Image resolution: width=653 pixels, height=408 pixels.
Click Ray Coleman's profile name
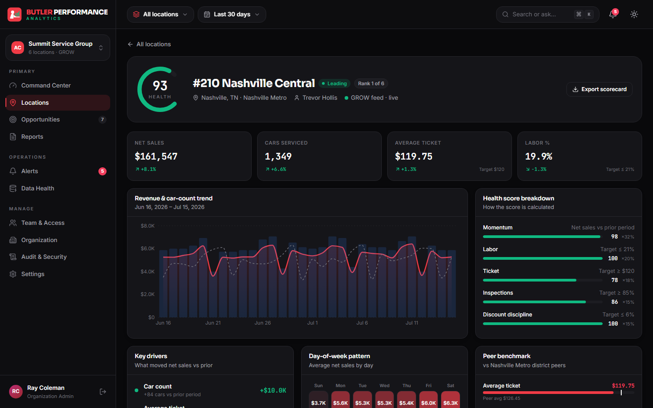pyautogui.click(x=46, y=388)
